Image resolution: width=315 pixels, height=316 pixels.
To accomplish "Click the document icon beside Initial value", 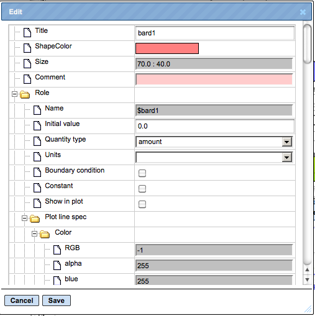I will tap(37, 125).
